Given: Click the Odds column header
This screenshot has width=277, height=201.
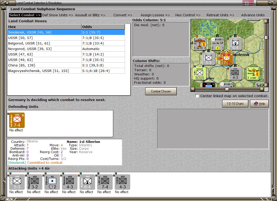Looking at the screenshot, I should click(103, 27).
